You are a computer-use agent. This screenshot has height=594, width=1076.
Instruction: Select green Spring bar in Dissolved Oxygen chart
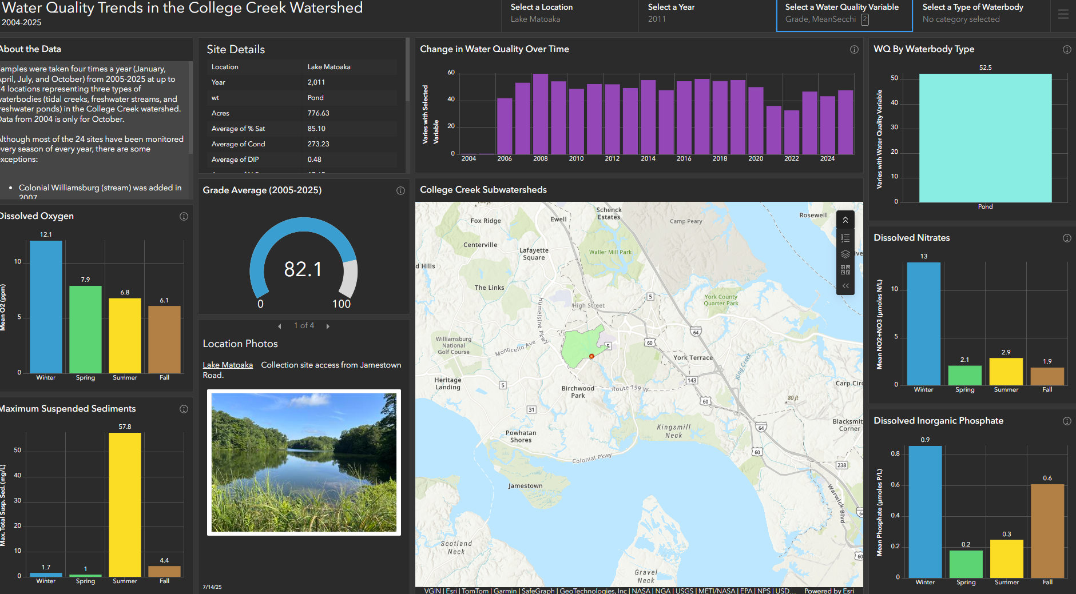click(x=85, y=329)
